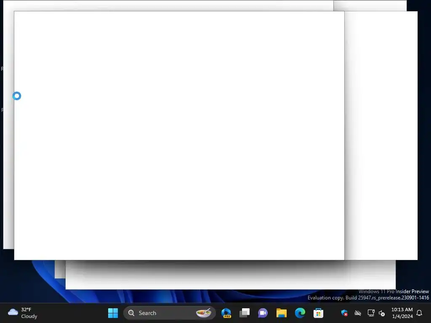The height and width of the screenshot is (323, 431).
Task: Open Task View from the taskbar
Action: point(245,313)
